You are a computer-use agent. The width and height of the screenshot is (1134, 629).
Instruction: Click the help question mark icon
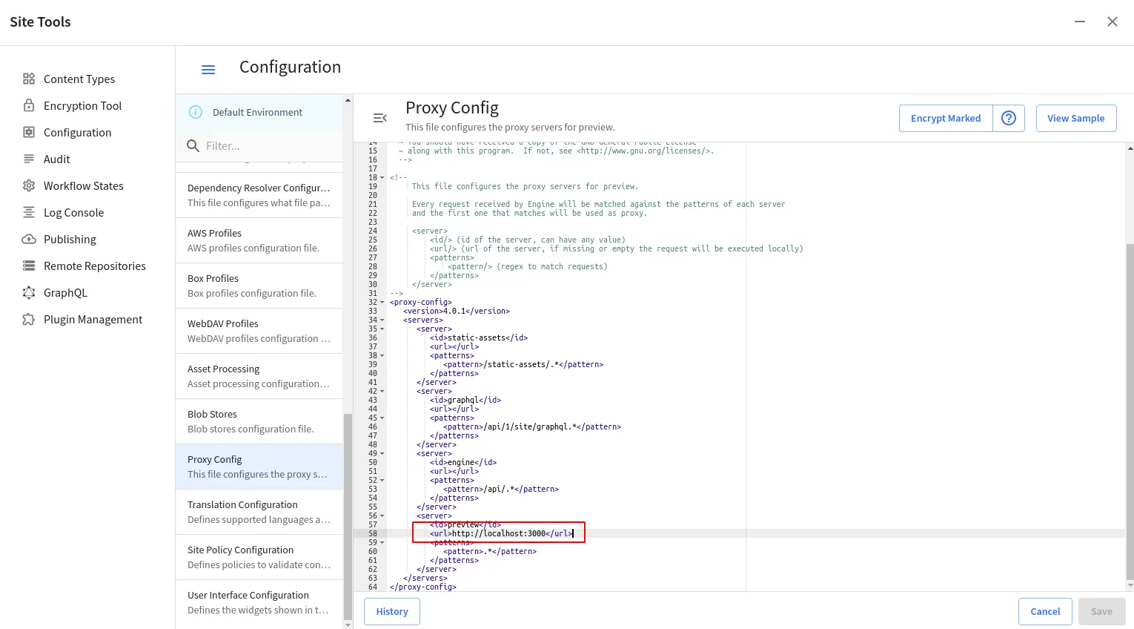tap(1008, 118)
